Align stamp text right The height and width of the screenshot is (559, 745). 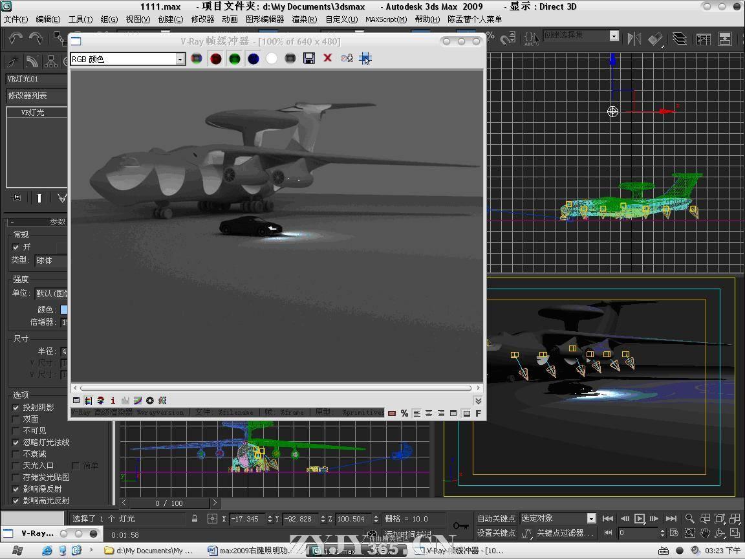coord(442,413)
